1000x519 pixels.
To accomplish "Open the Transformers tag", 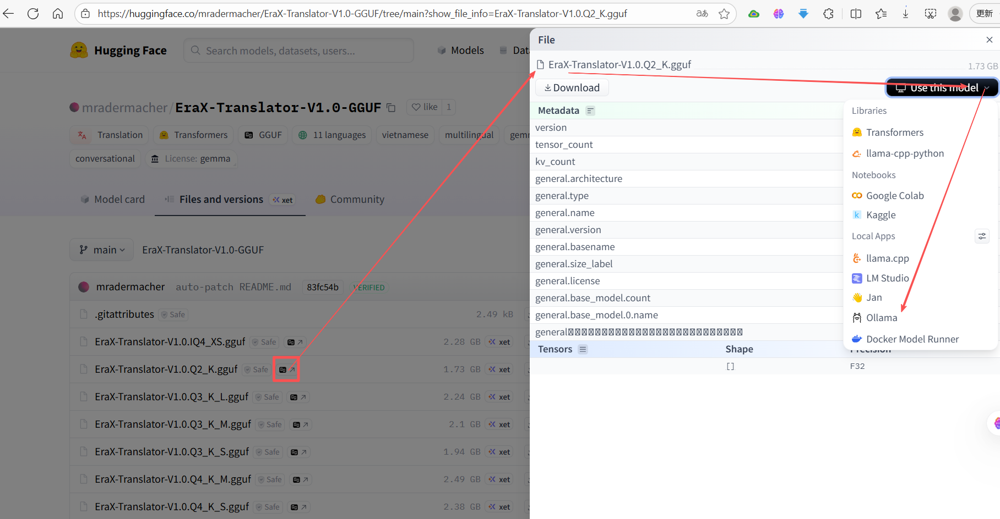I will click(x=193, y=135).
